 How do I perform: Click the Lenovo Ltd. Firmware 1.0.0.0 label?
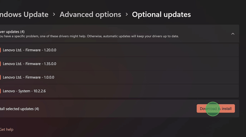[x=28, y=77]
